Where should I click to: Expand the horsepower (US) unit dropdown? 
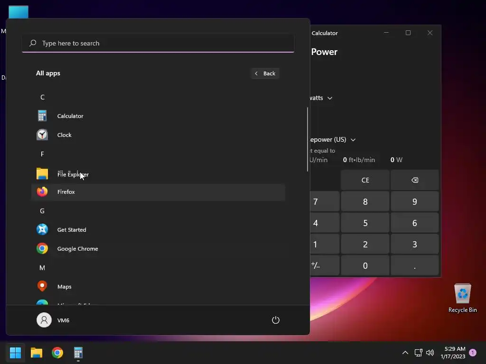click(333, 140)
